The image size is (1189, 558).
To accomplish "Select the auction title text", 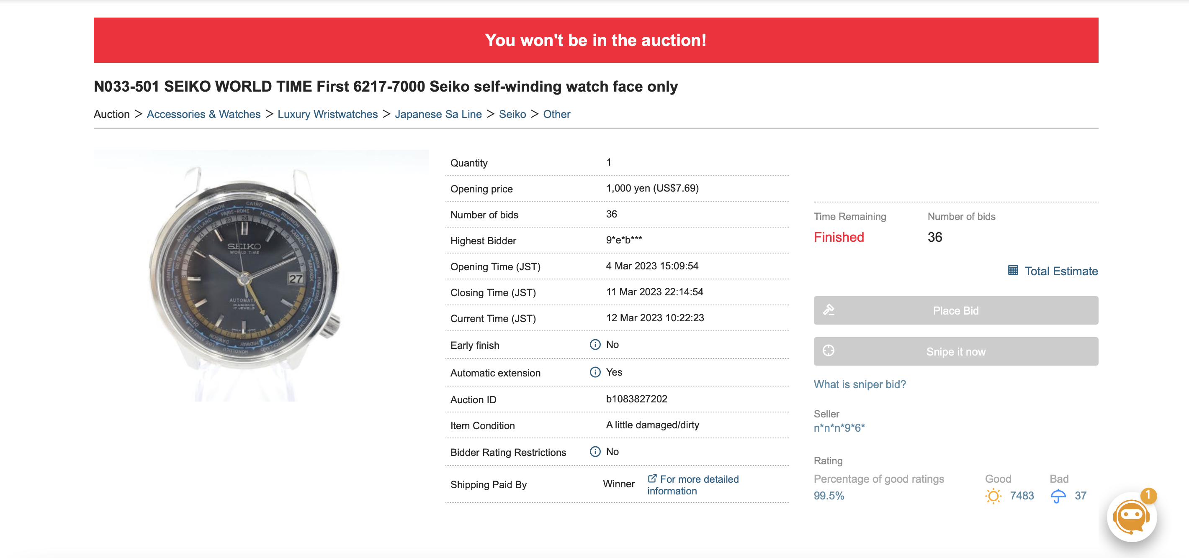I will pyautogui.click(x=386, y=86).
